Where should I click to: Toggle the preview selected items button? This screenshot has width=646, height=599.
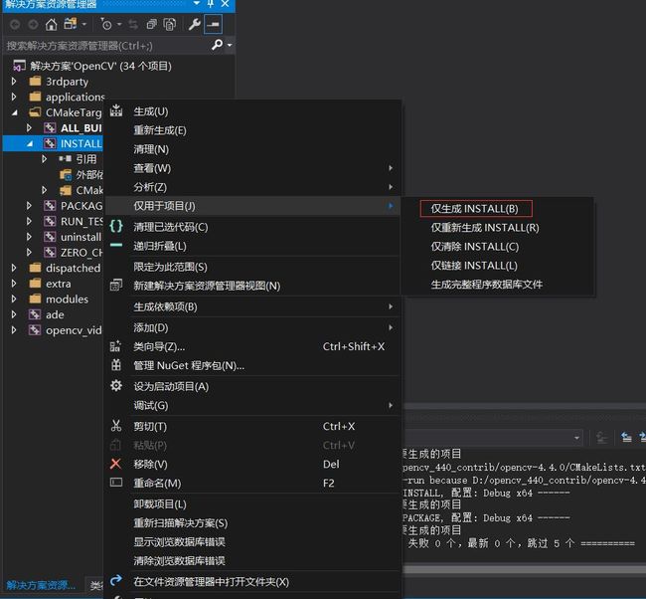click(x=214, y=24)
